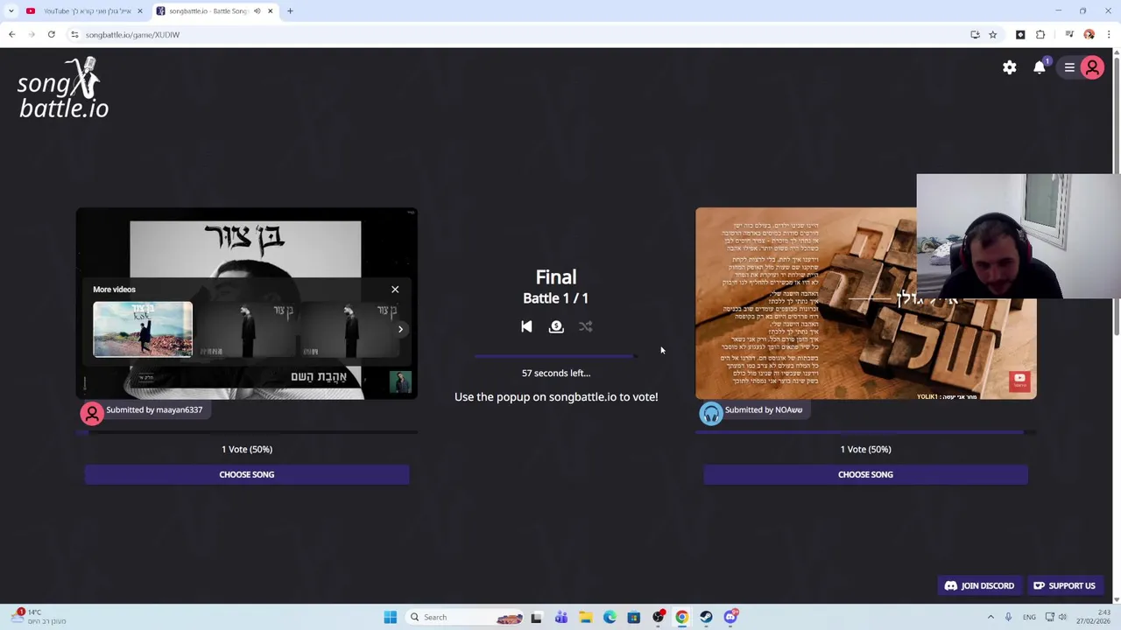The image size is (1121, 630).
Task: Open the Windows Start menu
Action: [390, 617]
